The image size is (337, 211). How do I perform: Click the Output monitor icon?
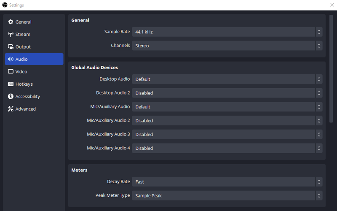coord(11,47)
